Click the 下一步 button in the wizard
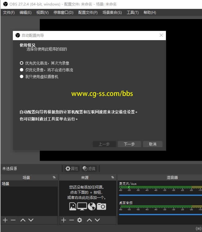Viewport: 202px width, 232px height. pos(129,144)
